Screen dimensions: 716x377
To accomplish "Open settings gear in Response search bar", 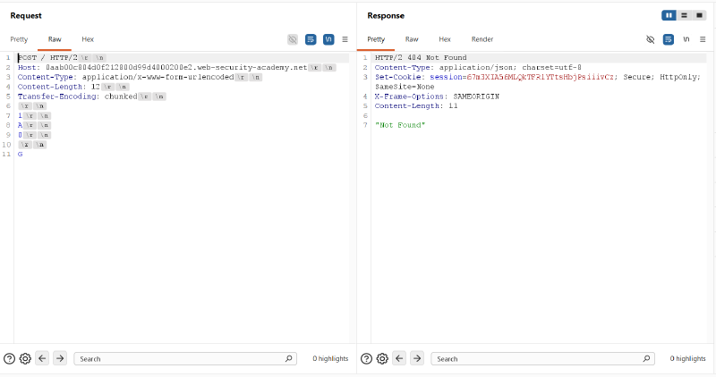I will coord(382,359).
